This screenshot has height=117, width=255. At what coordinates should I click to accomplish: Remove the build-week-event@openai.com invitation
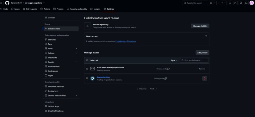pos(202,69)
